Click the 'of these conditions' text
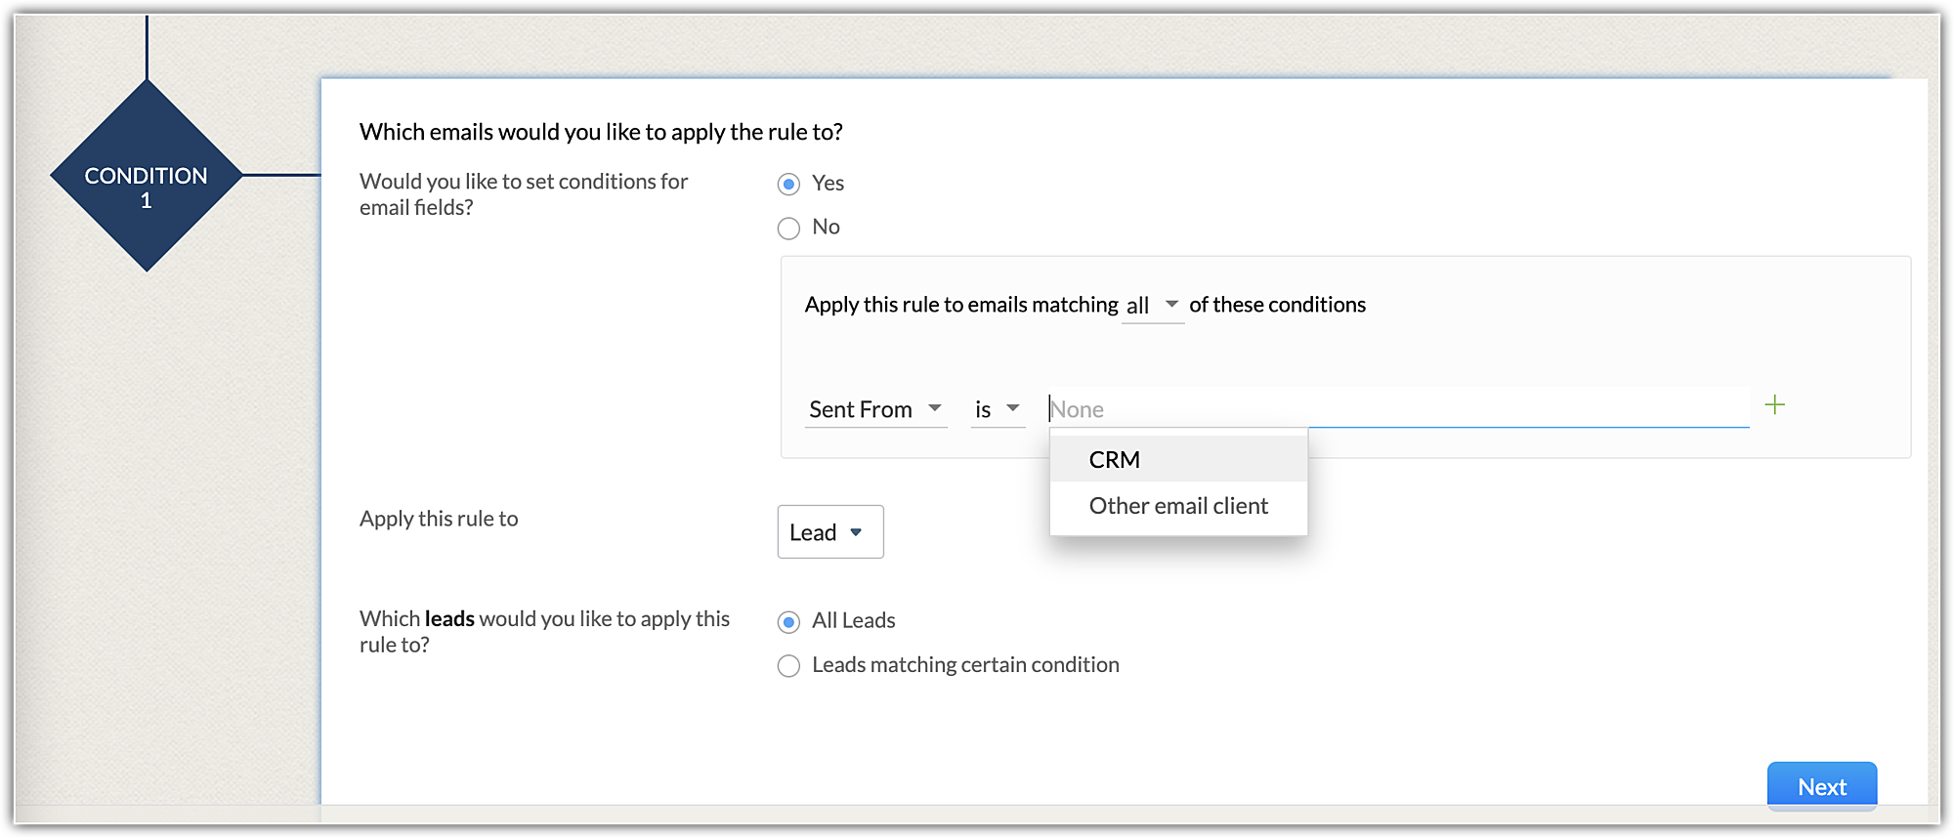 pyautogui.click(x=1277, y=305)
